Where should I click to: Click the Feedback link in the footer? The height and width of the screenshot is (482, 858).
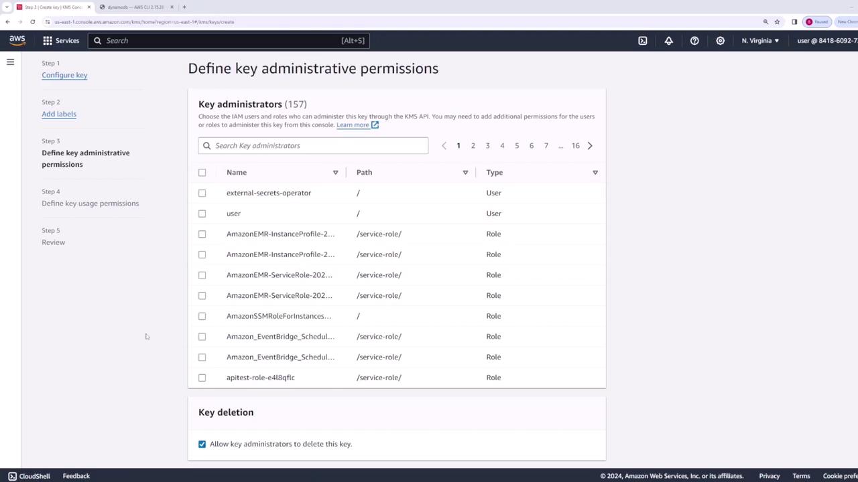tap(76, 476)
